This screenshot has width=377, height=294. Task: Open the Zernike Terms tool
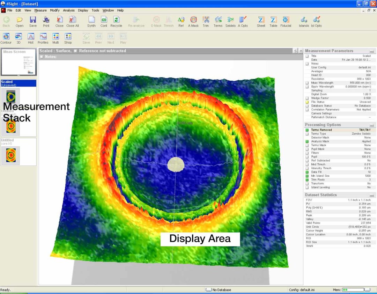[218, 21]
